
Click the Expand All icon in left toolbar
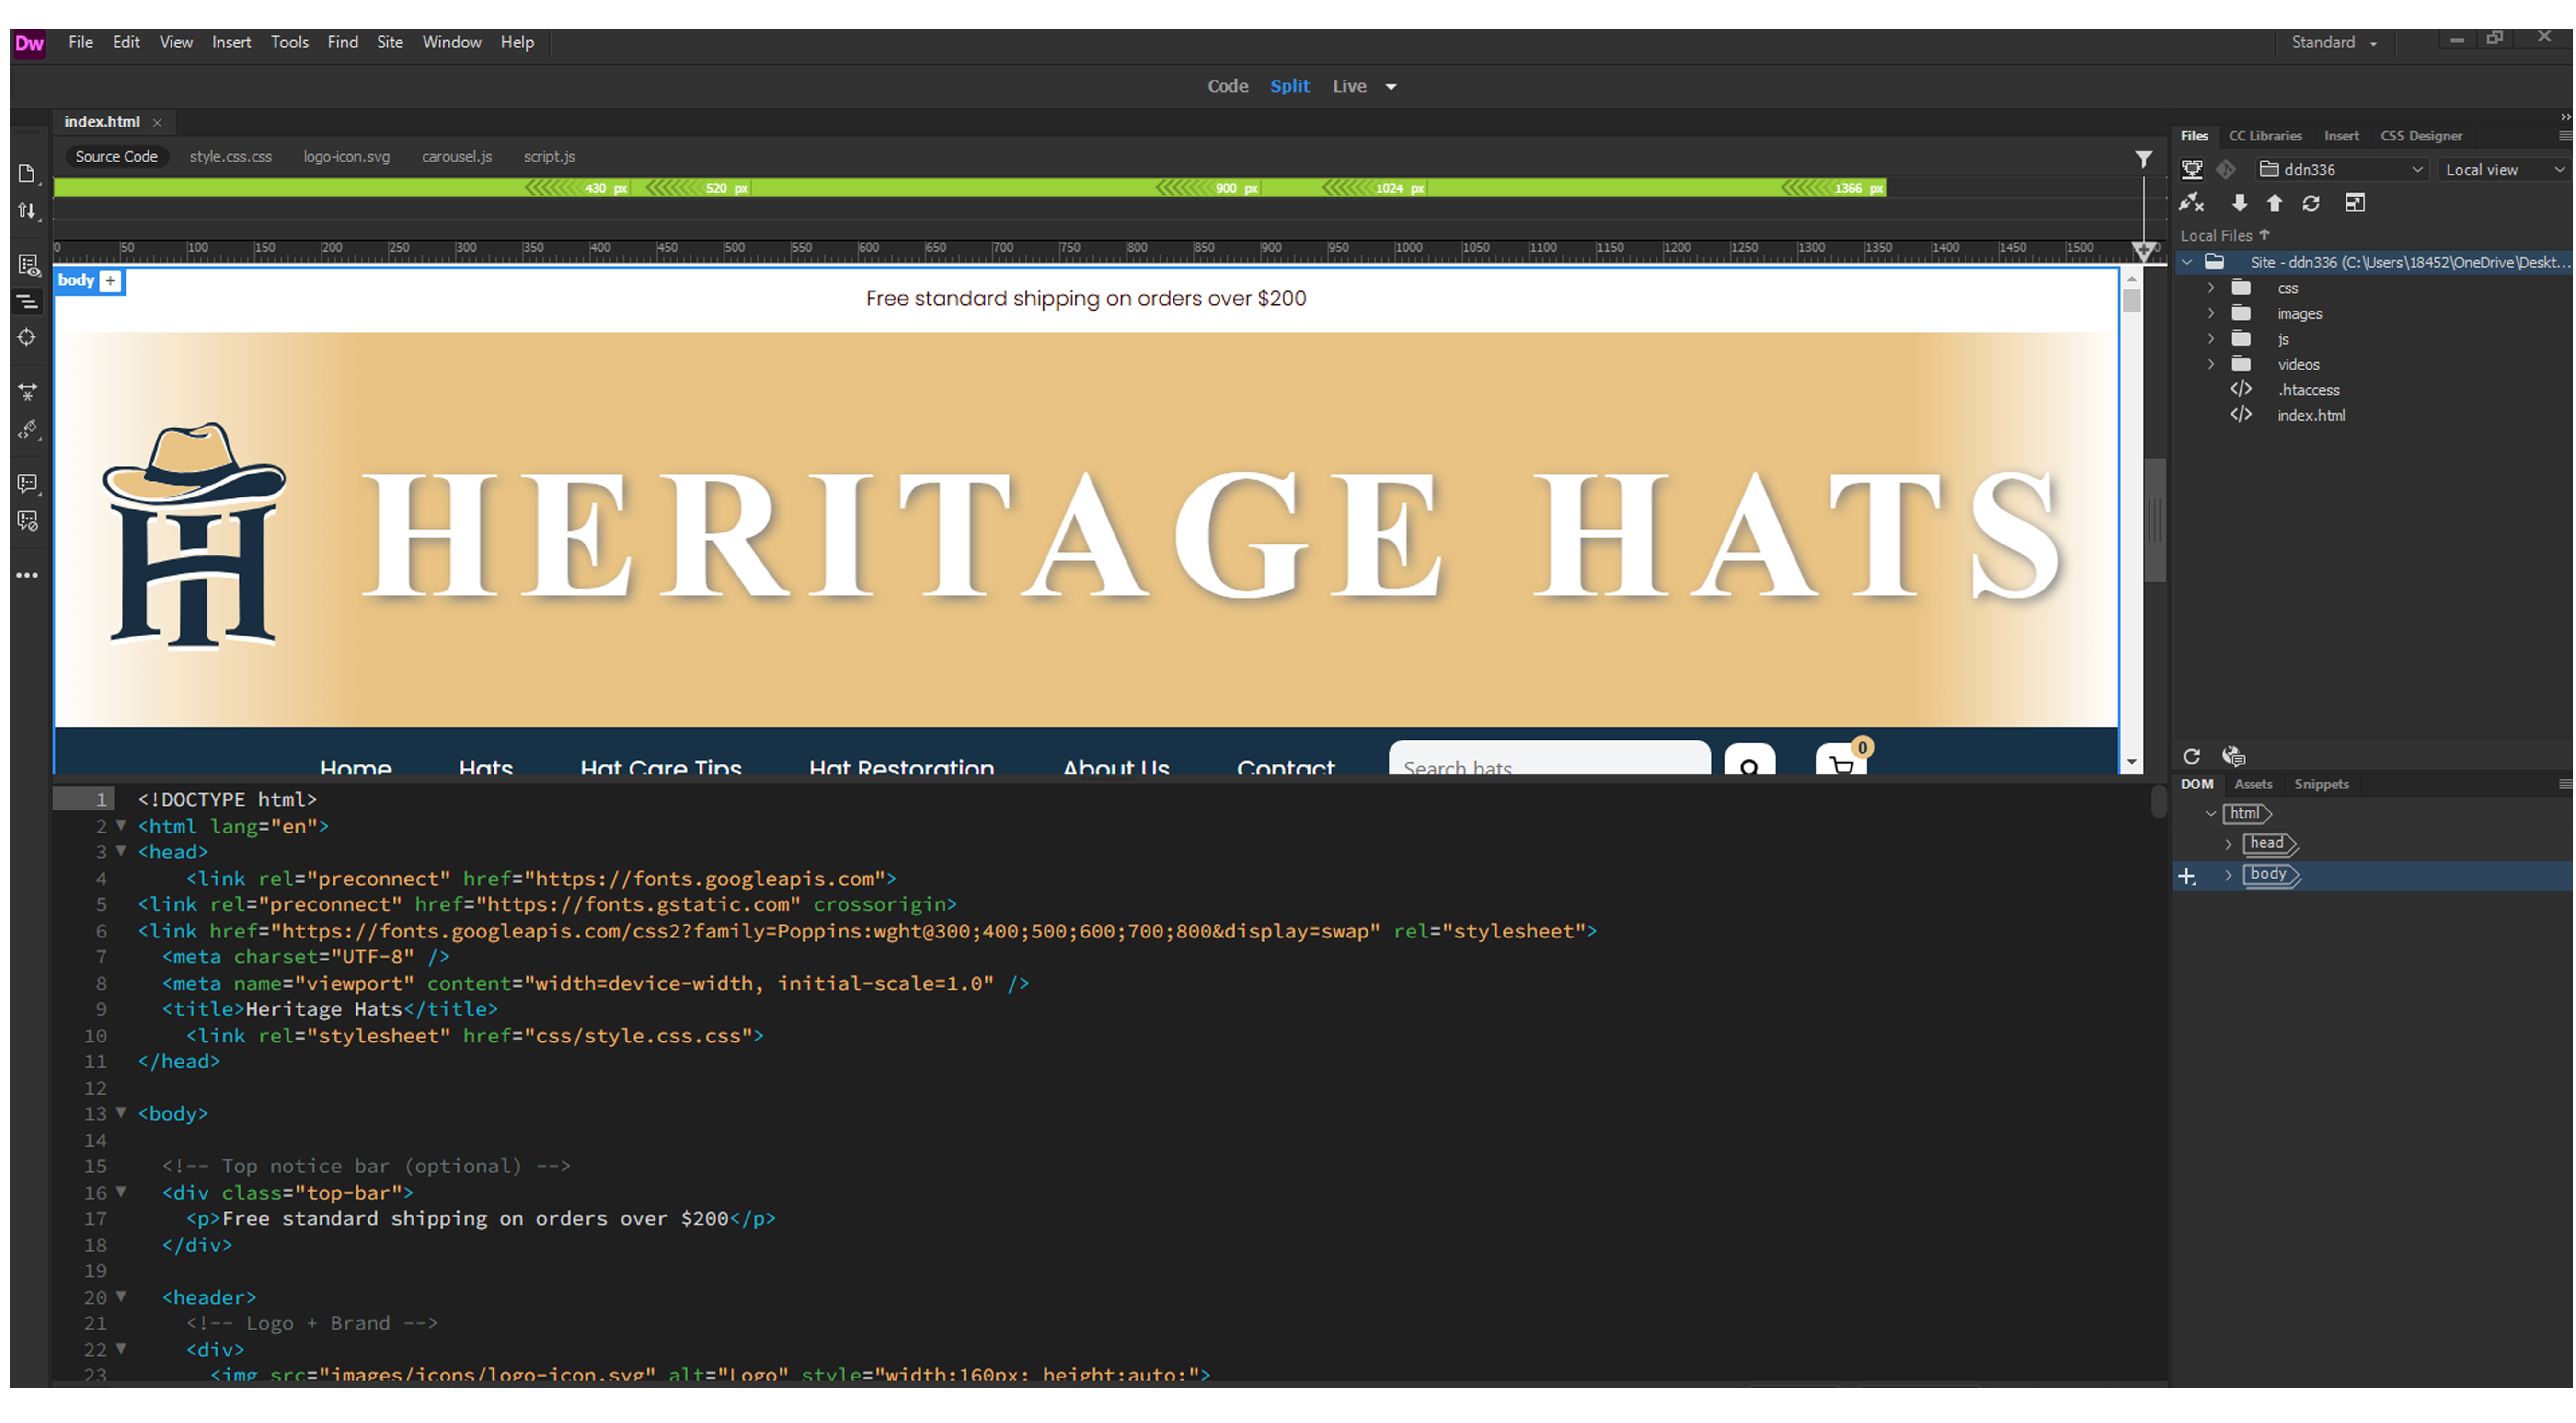pyautogui.click(x=27, y=392)
